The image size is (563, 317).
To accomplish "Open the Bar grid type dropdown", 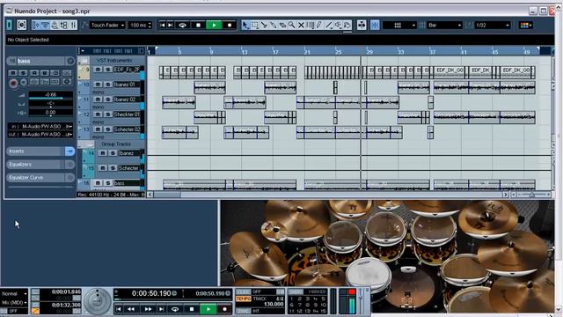I will click(444, 26).
